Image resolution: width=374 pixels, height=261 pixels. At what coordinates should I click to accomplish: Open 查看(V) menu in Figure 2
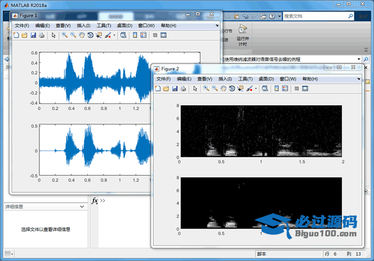click(205, 79)
